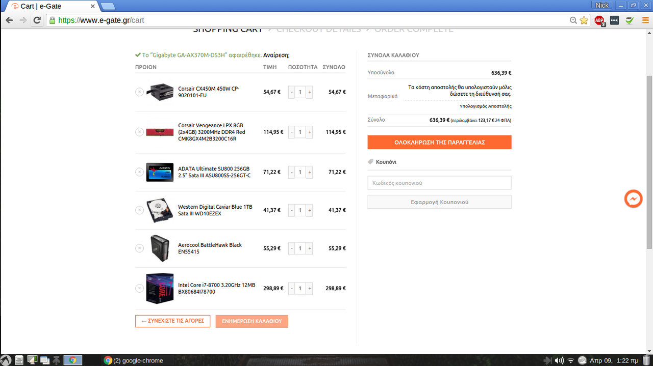Reload the e-gate cart page
The height and width of the screenshot is (366, 653).
coord(37,20)
